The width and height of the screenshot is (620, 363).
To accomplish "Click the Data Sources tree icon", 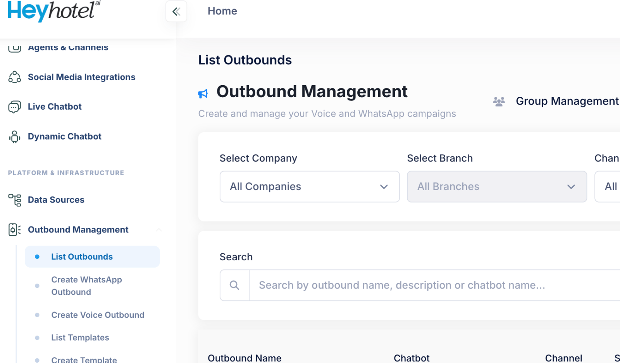I will click(15, 200).
